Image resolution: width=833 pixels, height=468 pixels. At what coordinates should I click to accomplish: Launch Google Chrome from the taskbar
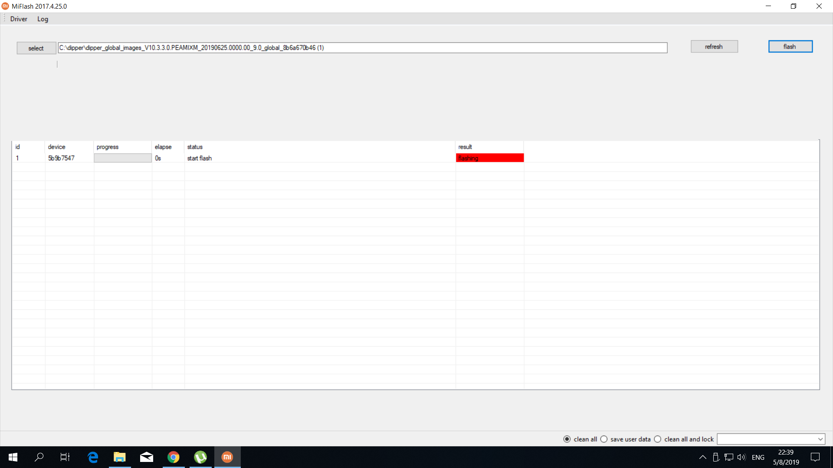[x=174, y=457]
